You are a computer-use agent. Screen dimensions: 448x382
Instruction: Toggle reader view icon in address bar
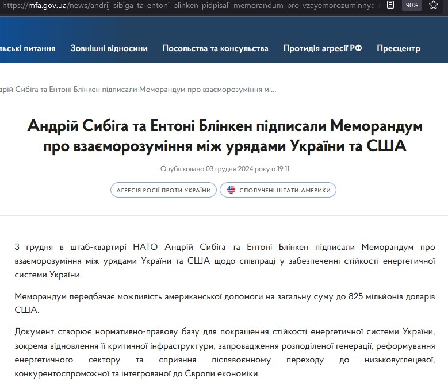click(390, 5)
